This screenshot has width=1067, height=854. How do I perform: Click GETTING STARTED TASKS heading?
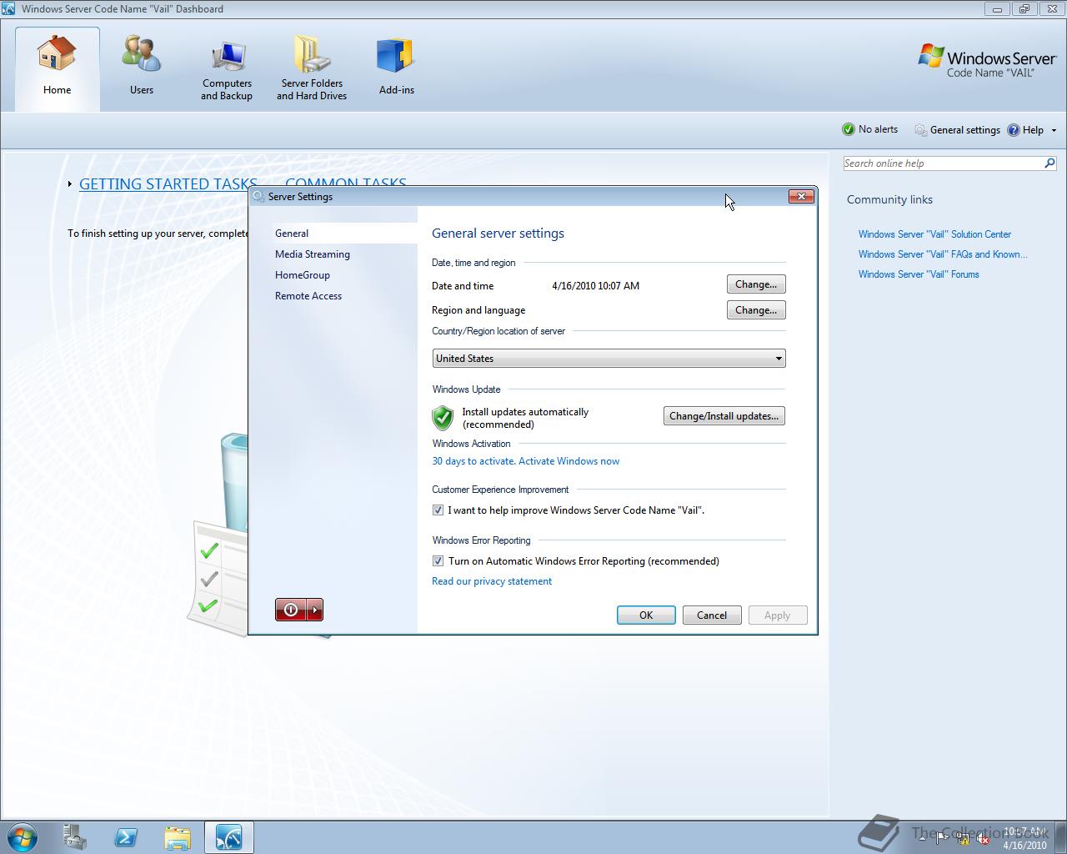tap(168, 184)
